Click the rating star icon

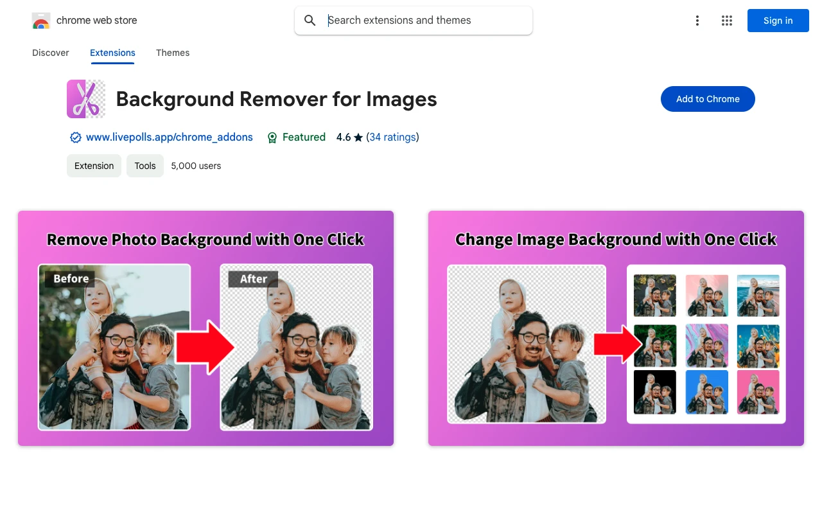pos(358,137)
